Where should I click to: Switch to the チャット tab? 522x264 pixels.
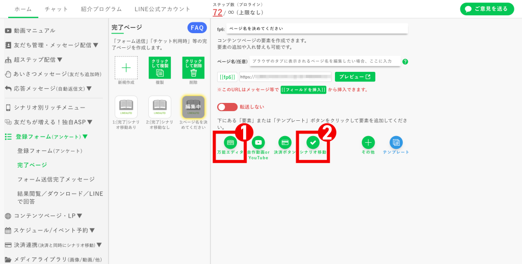[56, 9]
